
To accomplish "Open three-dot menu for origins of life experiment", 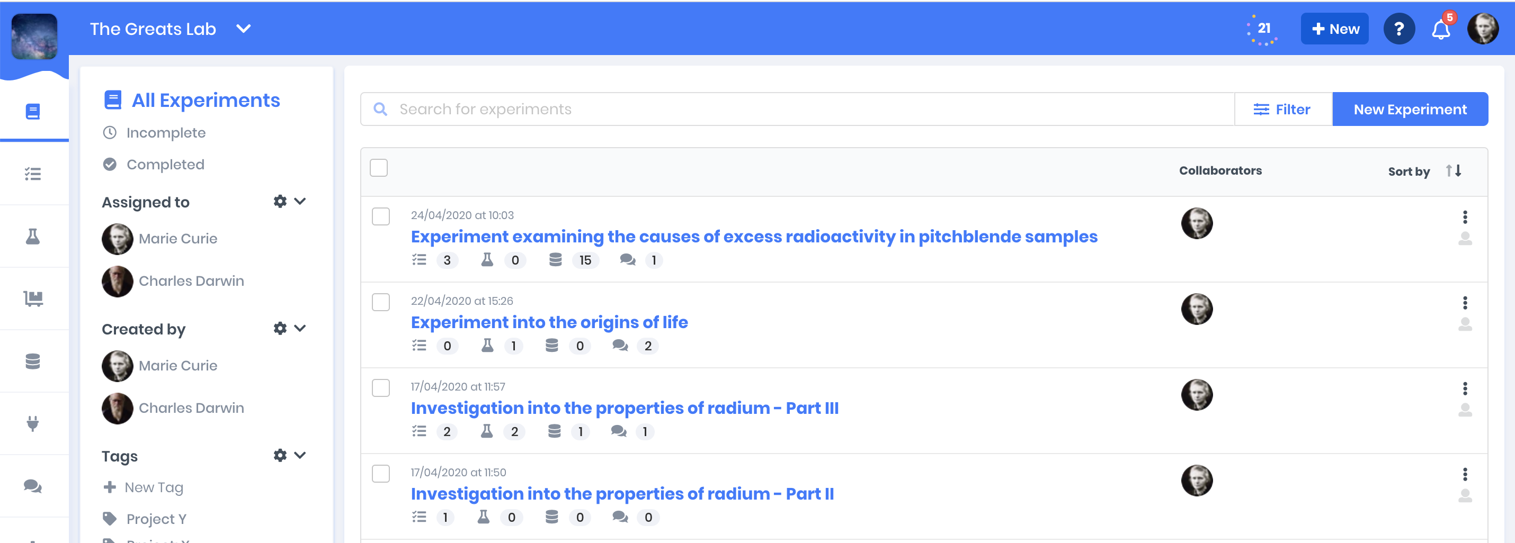I will 1465,303.
